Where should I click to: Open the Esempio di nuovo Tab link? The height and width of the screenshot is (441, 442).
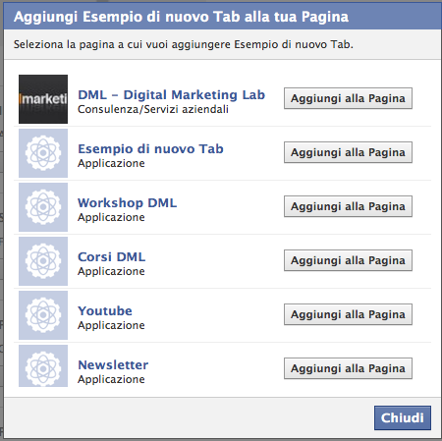point(150,149)
